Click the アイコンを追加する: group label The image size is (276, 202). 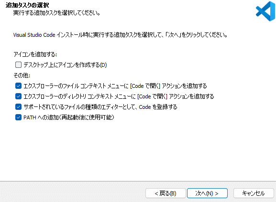(35, 54)
